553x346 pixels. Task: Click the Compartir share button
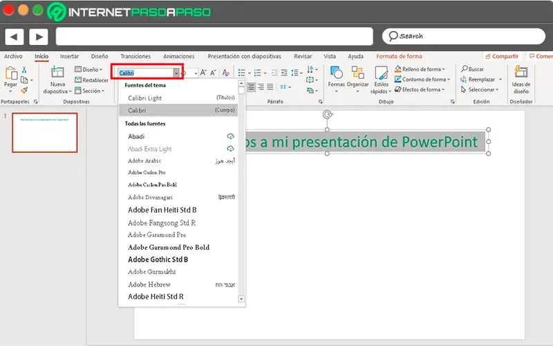501,56
